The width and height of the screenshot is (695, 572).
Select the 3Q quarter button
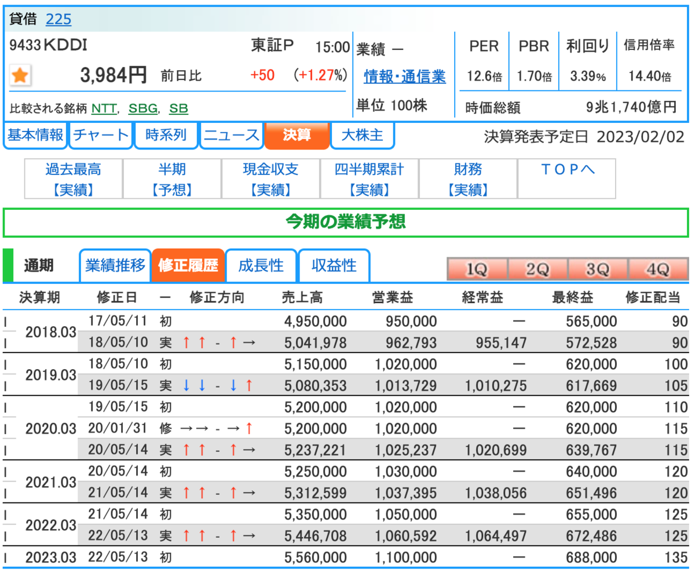tap(598, 269)
